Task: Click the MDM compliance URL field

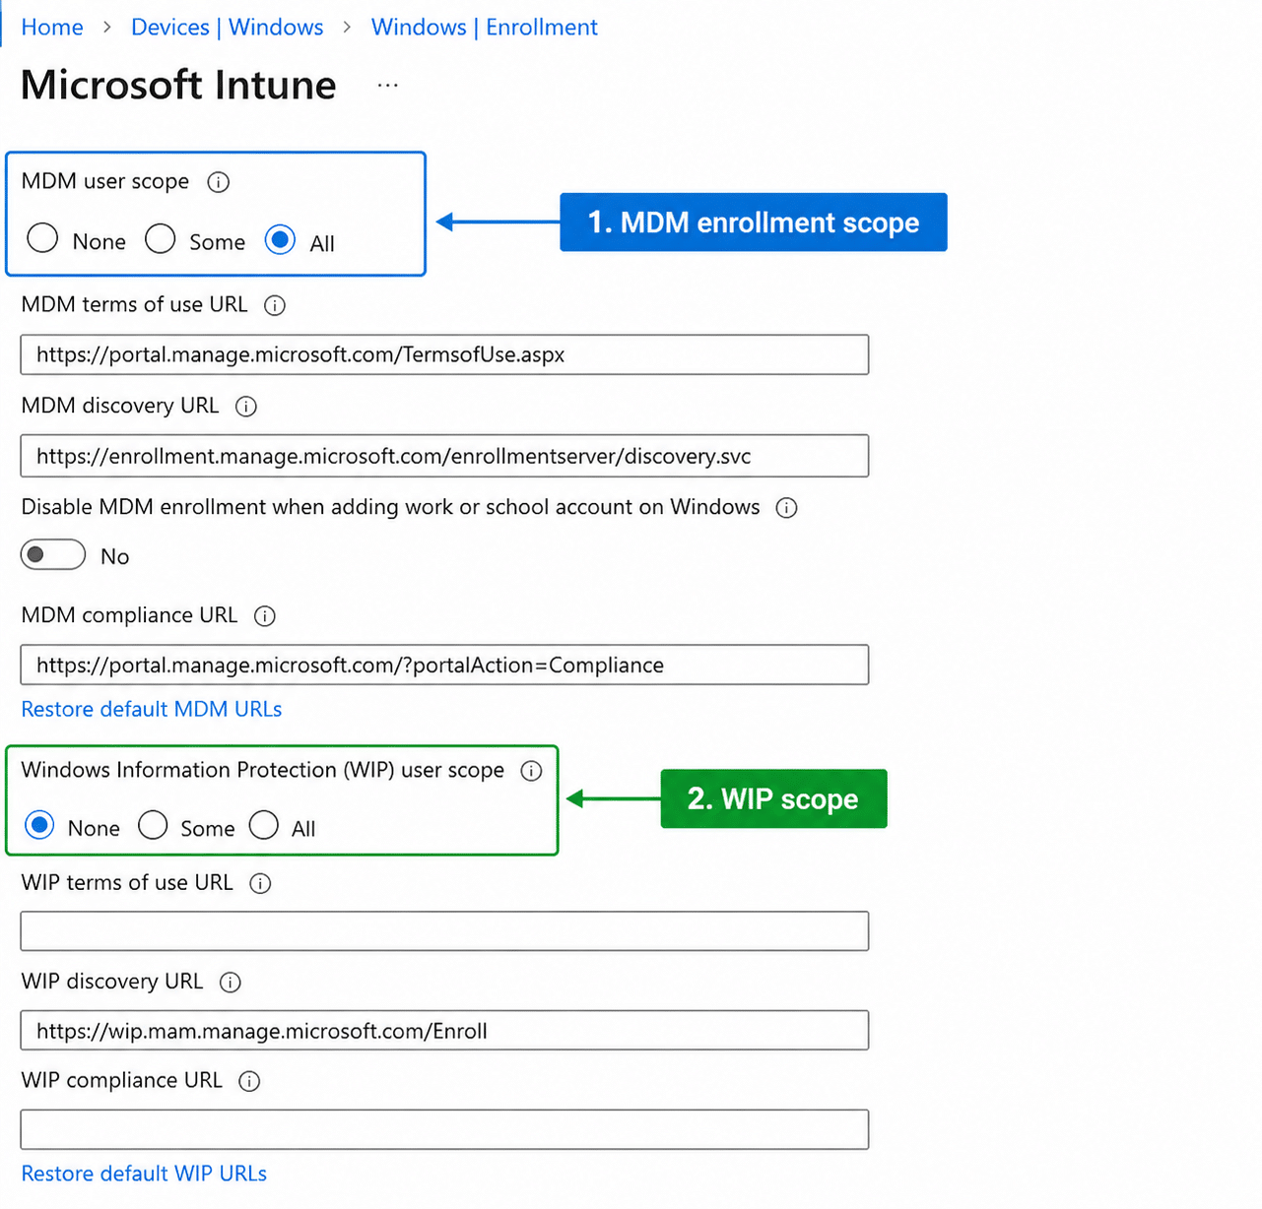Action: coord(444,665)
